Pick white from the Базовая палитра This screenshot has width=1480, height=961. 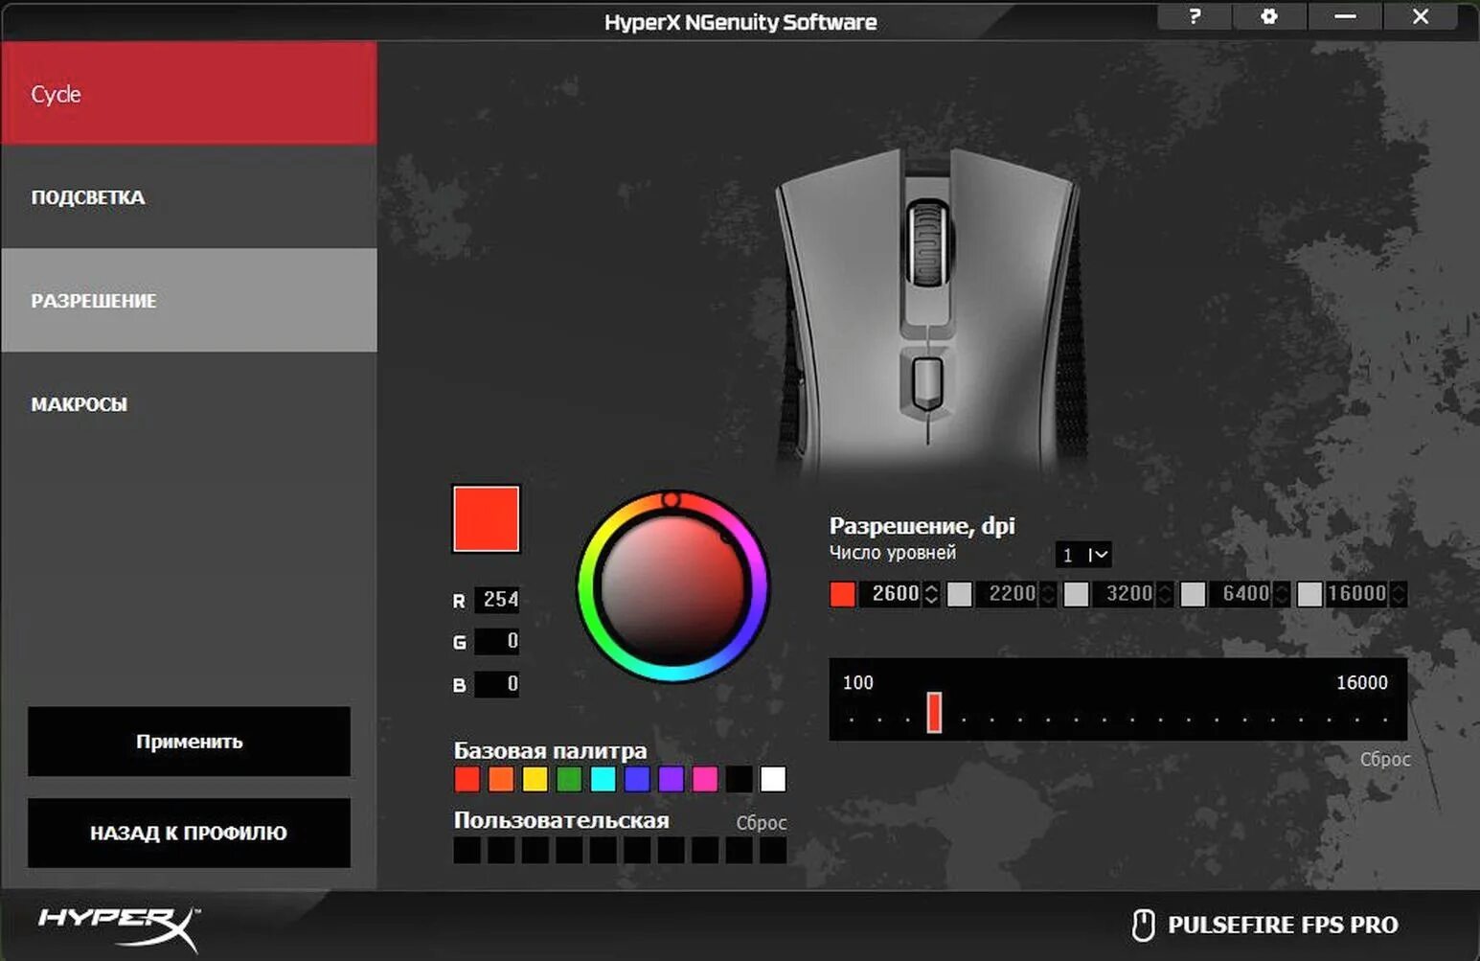click(x=773, y=779)
